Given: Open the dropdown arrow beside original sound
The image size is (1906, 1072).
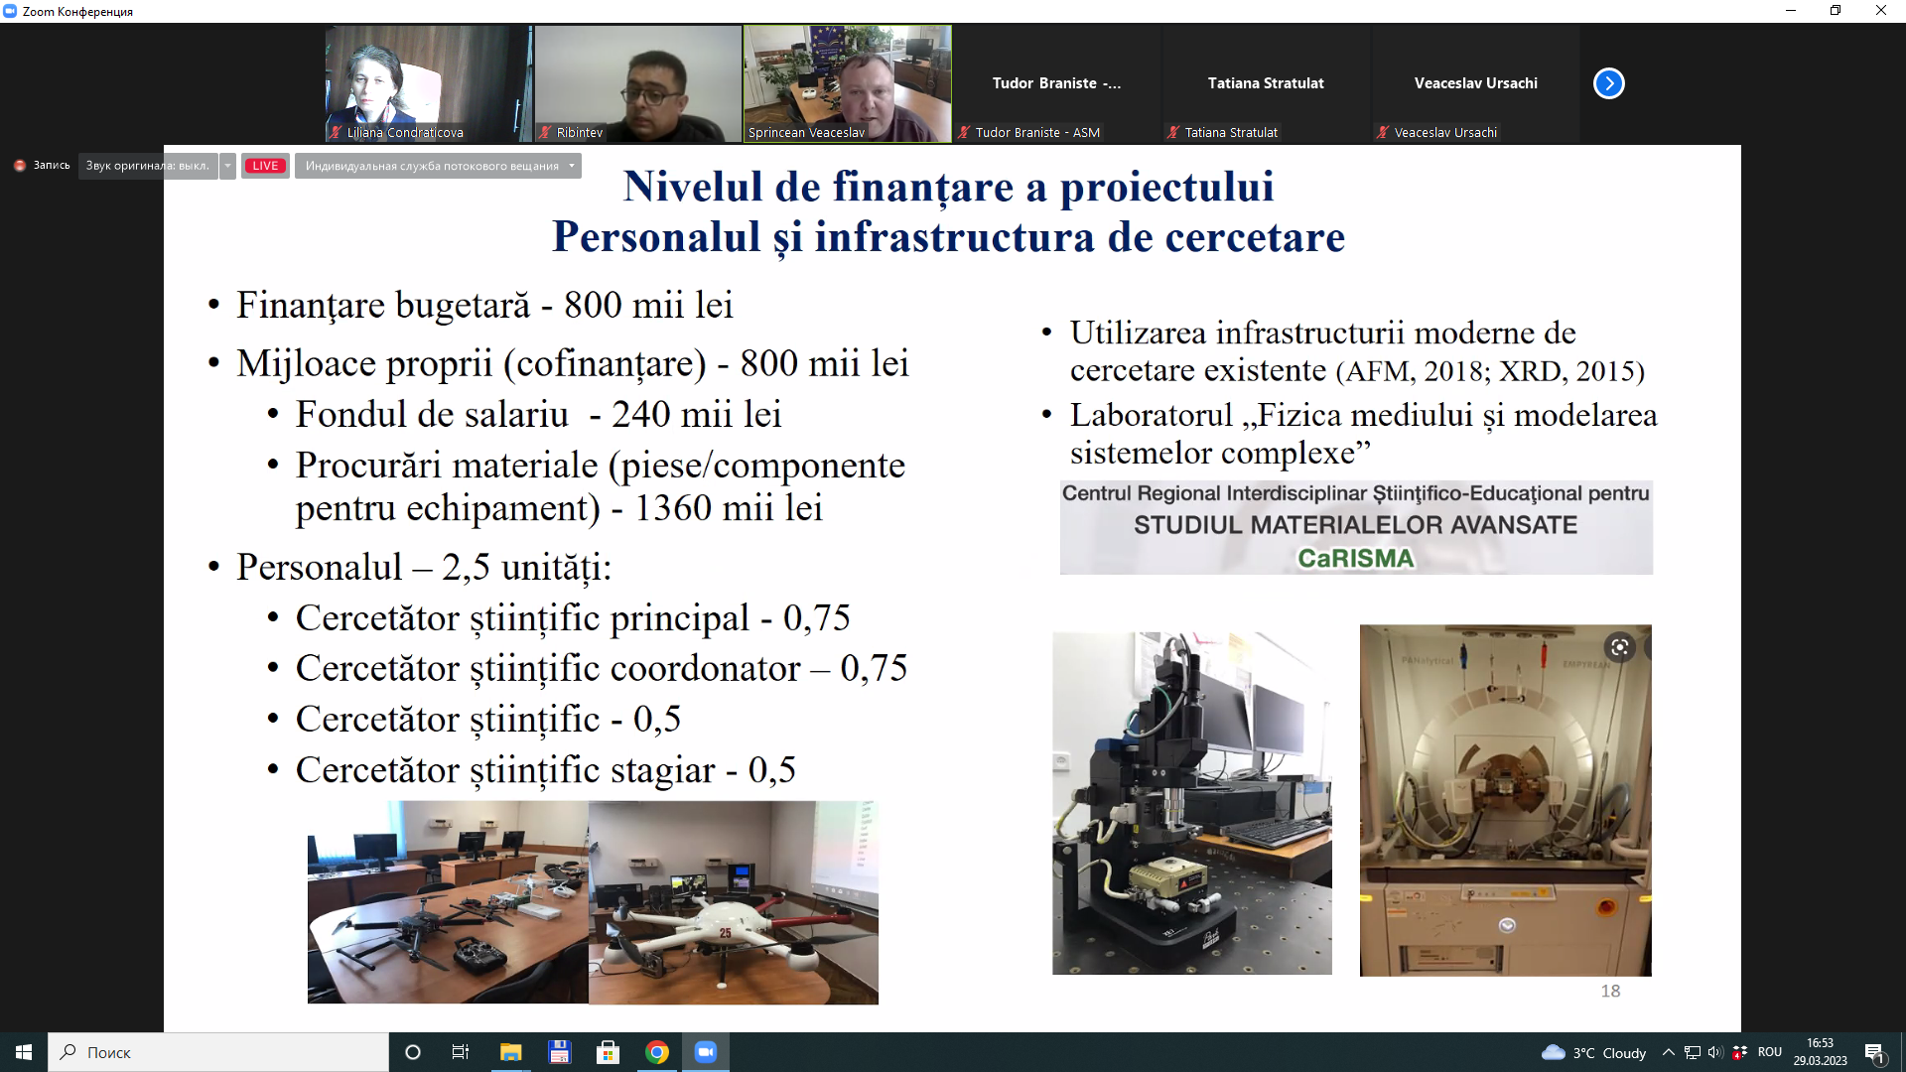Looking at the screenshot, I should (227, 166).
